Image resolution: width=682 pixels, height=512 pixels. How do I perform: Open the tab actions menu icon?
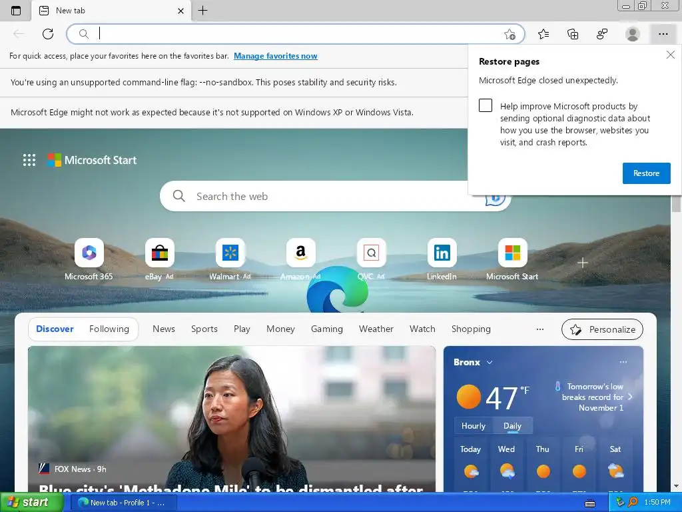pyautogui.click(x=16, y=11)
